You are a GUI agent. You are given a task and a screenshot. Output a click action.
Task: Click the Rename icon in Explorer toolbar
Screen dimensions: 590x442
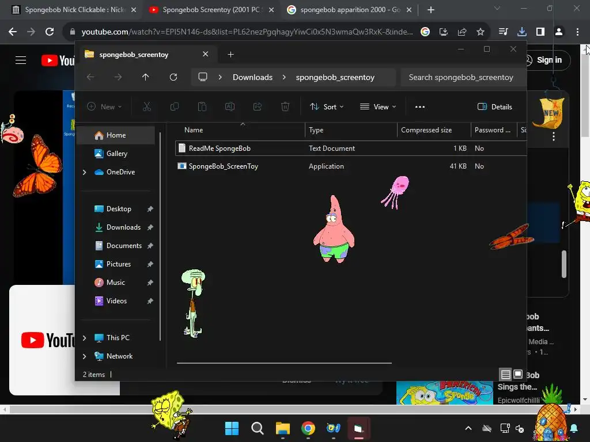(x=230, y=106)
